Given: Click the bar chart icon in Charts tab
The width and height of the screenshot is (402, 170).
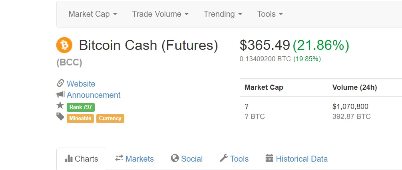Looking at the screenshot, I should coord(69,158).
